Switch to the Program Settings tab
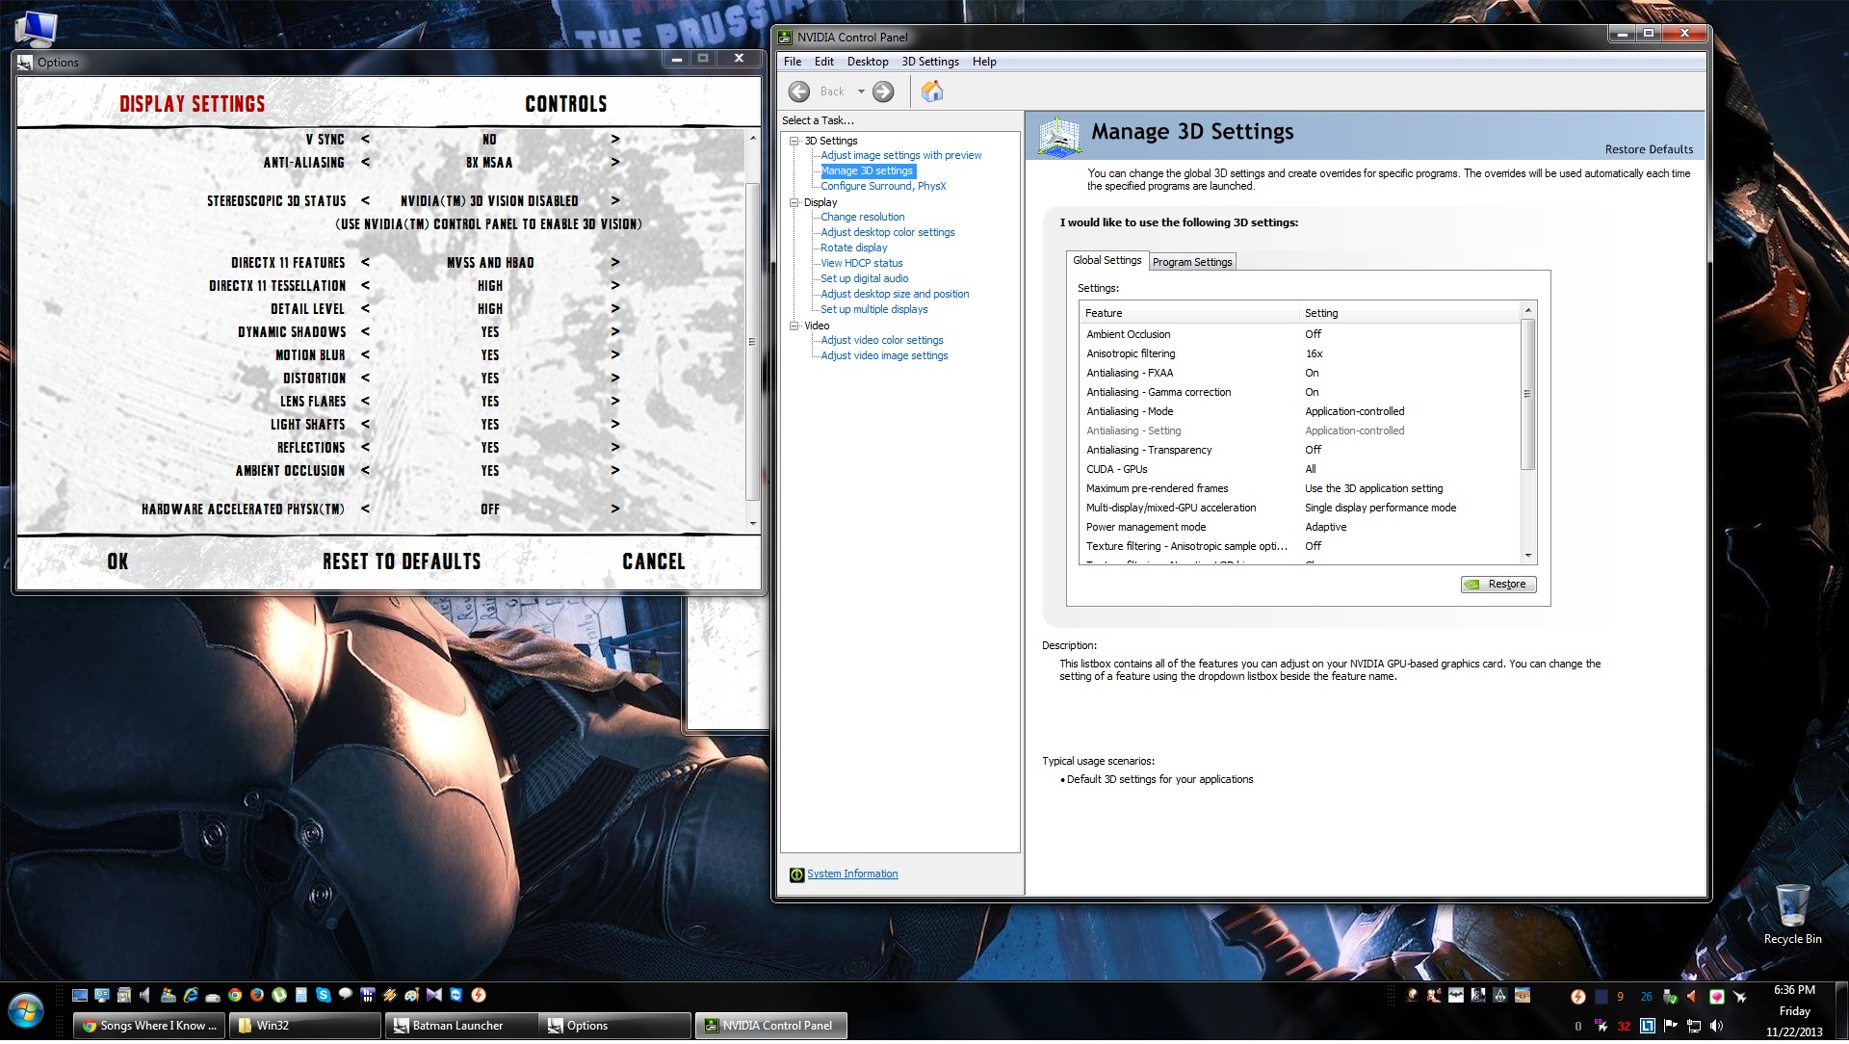This screenshot has width=1849, height=1044. tap(1191, 262)
